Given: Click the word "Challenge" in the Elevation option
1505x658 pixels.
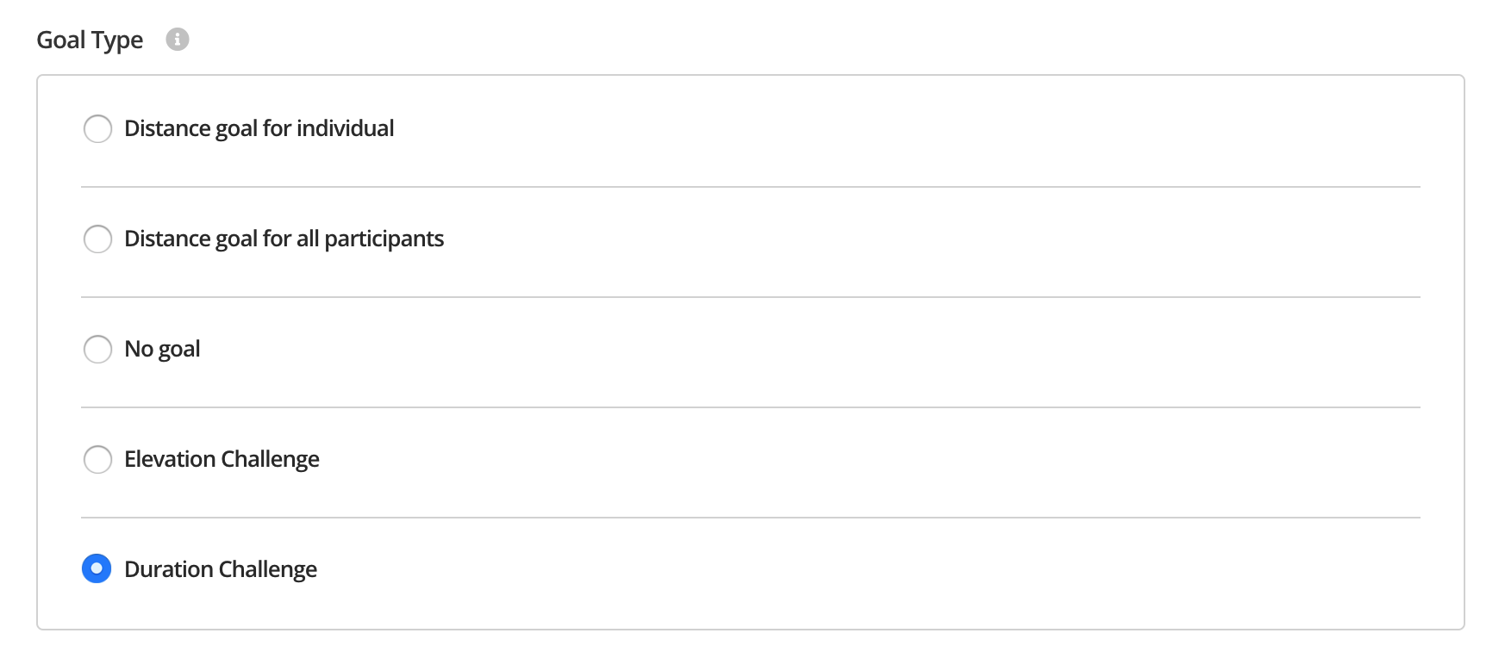Looking at the screenshot, I should pyautogui.click(x=270, y=459).
